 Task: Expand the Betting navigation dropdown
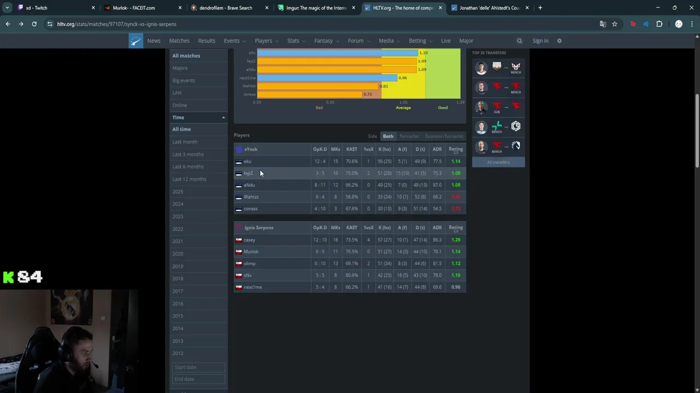(x=421, y=41)
